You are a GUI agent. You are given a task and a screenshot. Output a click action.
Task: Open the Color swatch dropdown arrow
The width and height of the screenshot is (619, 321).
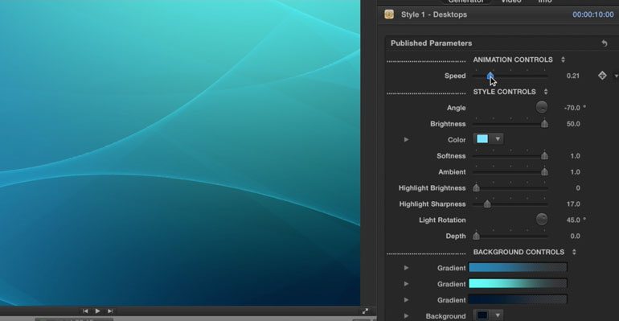498,139
